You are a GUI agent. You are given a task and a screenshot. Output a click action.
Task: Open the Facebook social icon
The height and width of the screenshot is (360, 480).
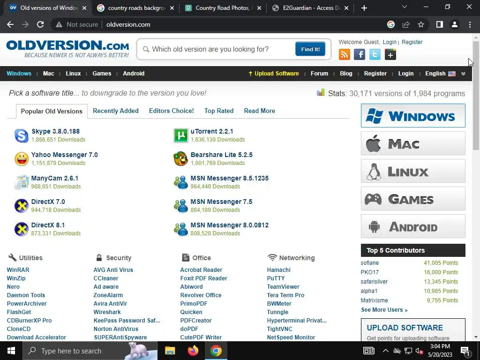click(x=360, y=55)
